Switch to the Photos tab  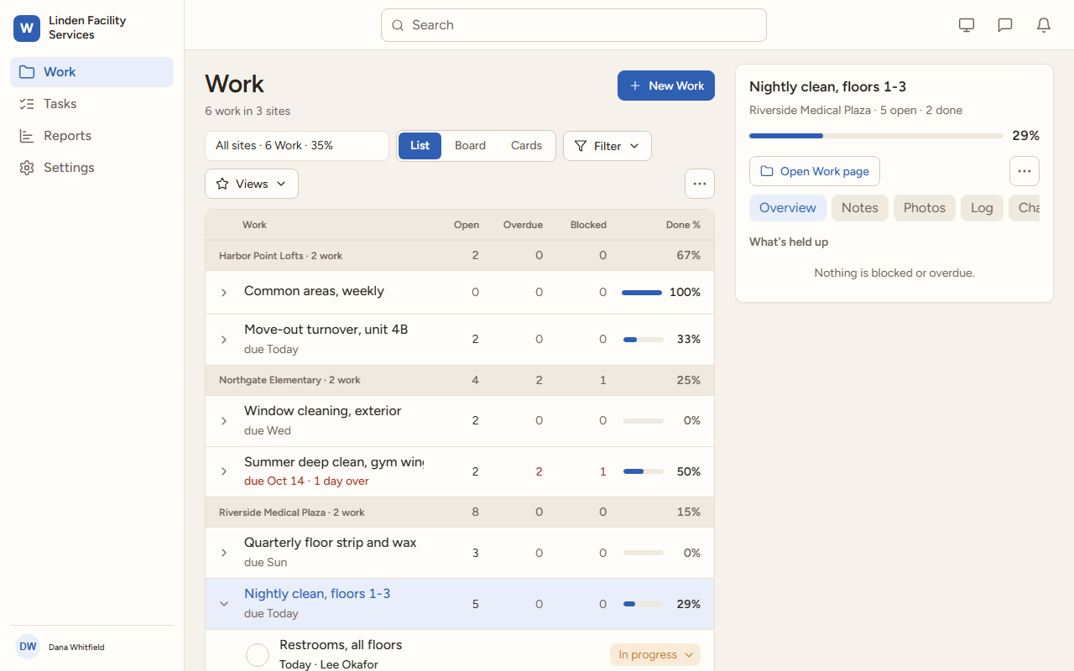coord(925,208)
